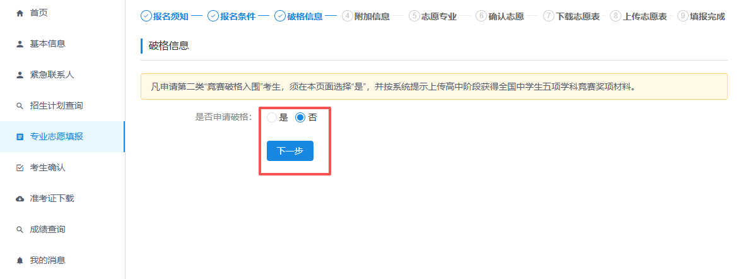
Task: Click the cloud download icon beside 准考证下载
Action: pos(20,198)
